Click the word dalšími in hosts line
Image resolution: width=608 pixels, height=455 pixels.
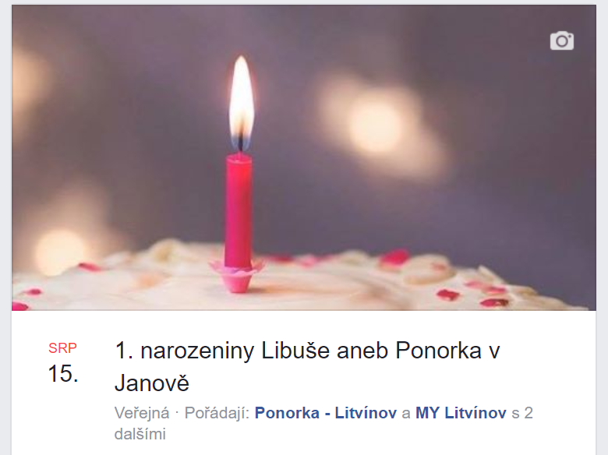click(140, 434)
